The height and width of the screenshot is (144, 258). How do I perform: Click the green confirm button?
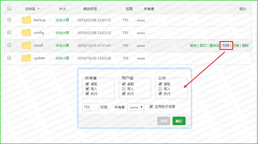179,121
